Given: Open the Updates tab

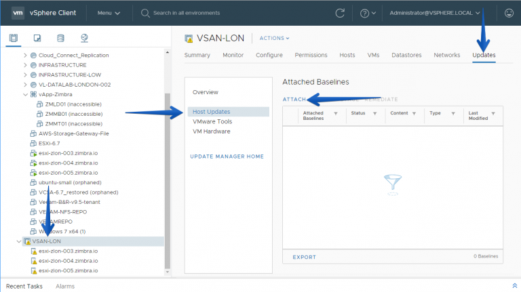Looking at the screenshot, I should click(x=484, y=55).
